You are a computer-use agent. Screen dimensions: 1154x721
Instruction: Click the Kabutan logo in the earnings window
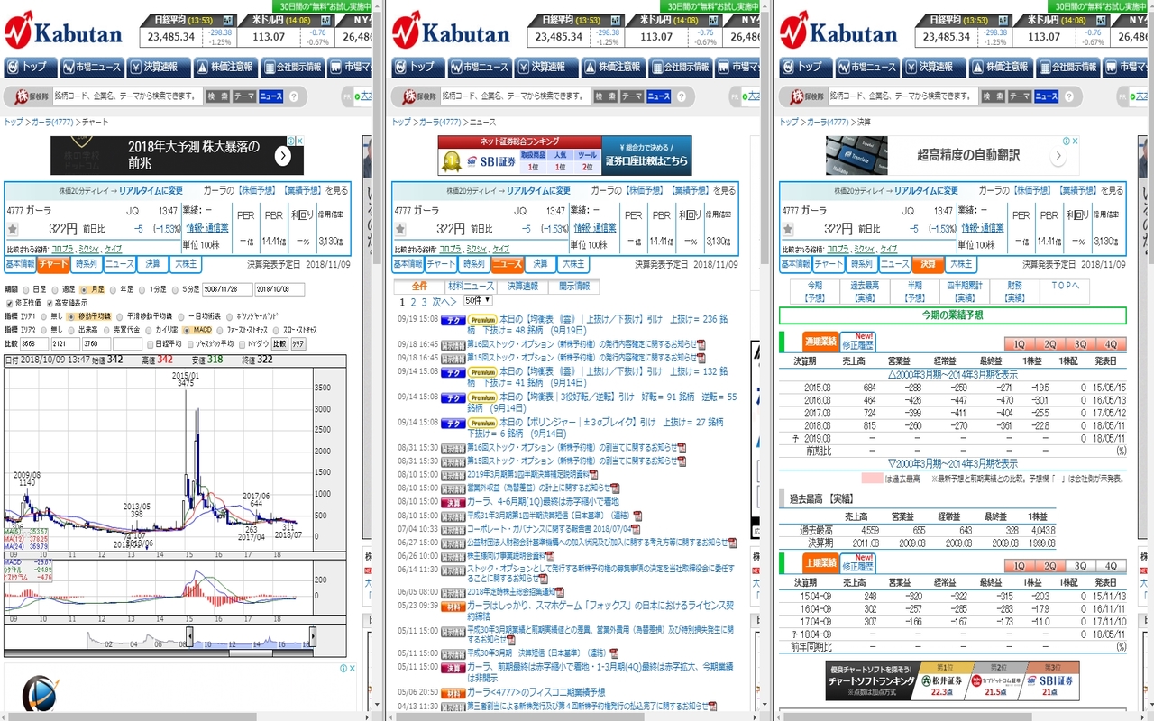pos(838,30)
